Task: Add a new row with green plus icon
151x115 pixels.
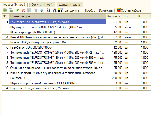Action: [5, 10]
